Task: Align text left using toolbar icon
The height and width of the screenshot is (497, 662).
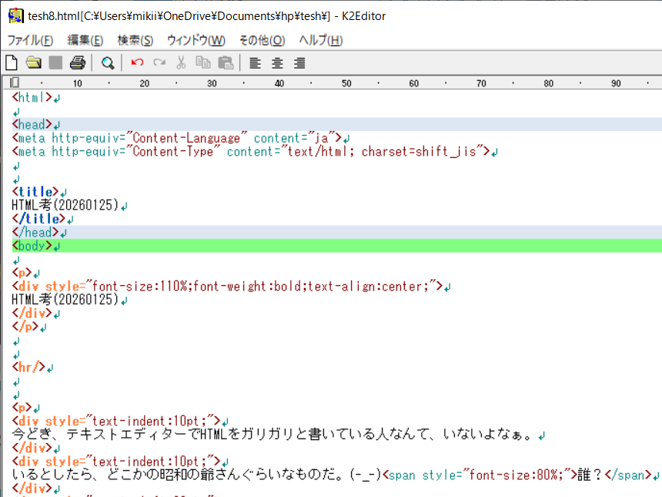Action: [x=256, y=62]
